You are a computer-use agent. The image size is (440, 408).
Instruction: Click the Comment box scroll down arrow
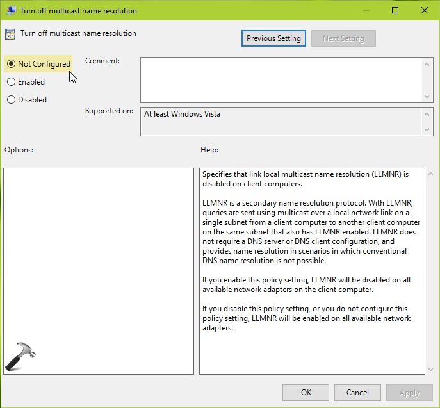click(x=427, y=97)
